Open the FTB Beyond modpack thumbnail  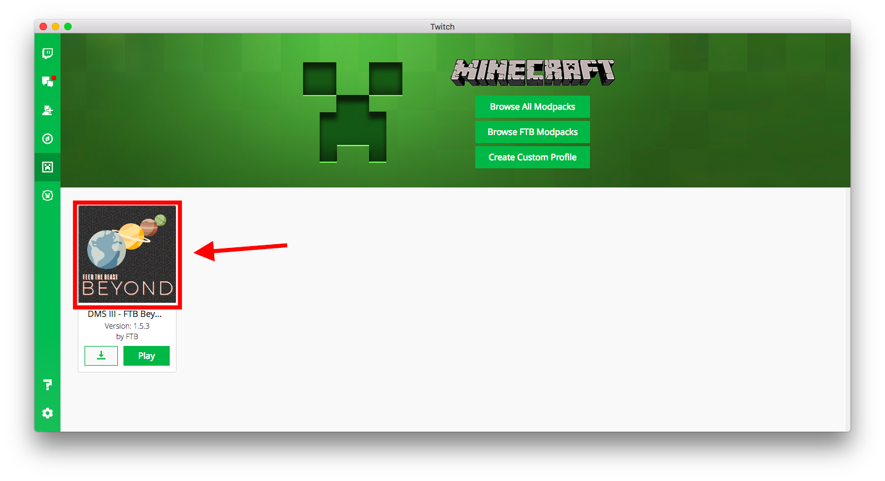pos(127,255)
